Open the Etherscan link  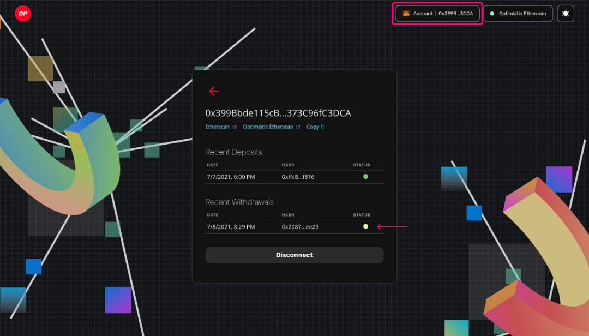click(x=217, y=127)
